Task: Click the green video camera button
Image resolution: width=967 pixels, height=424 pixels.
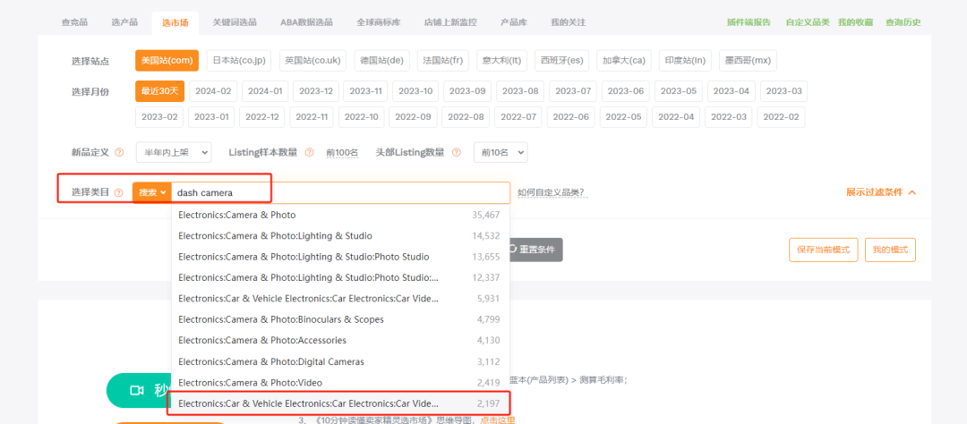Action: (139, 390)
